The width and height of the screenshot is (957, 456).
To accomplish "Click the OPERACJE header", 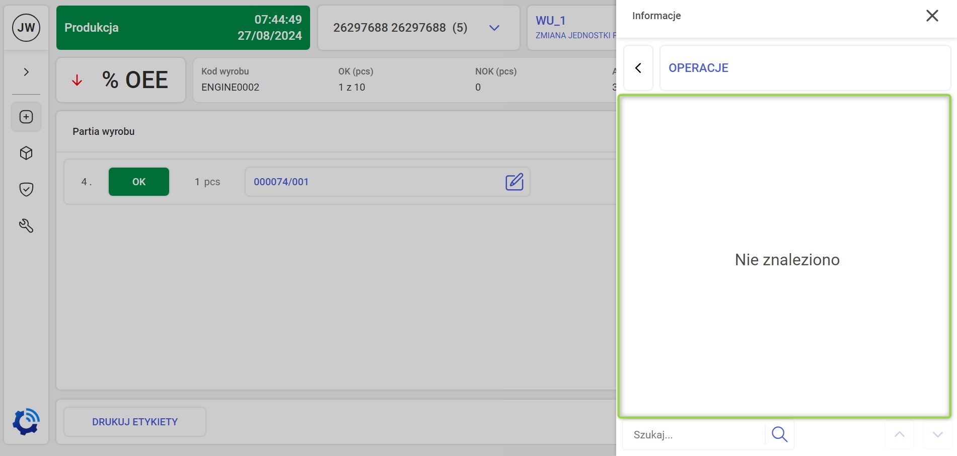I will (805, 68).
